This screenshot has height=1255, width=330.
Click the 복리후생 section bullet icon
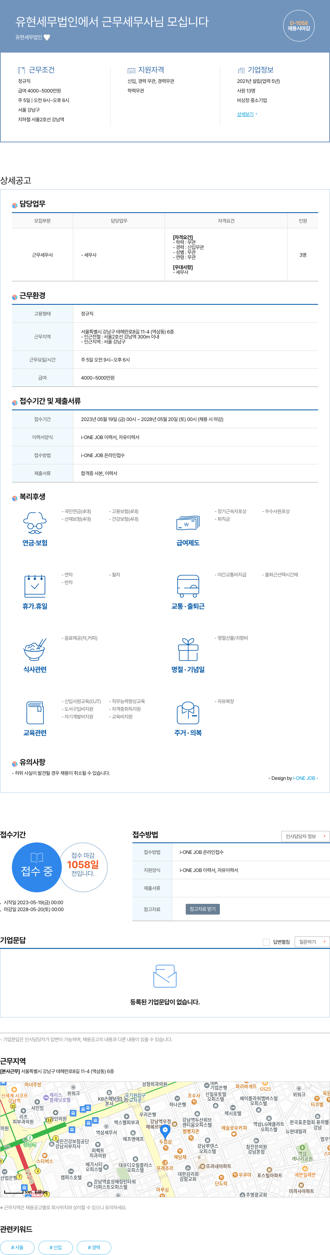click(x=15, y=498)
